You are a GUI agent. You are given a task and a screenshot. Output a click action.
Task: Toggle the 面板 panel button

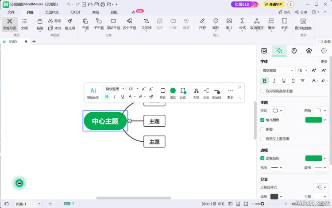click(x=324, y=42)
